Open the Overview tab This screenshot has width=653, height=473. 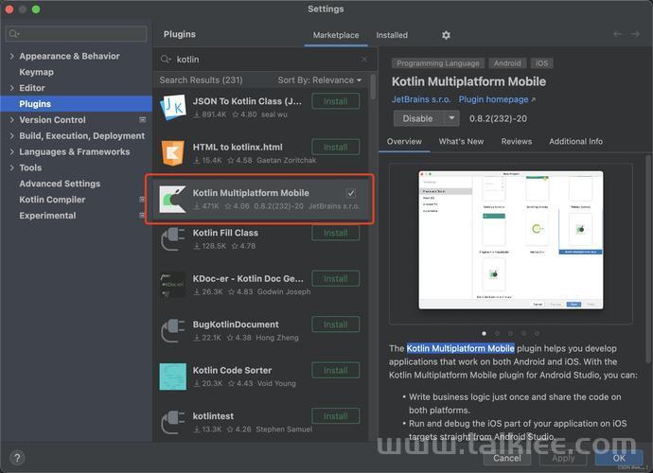pos(404,142)
